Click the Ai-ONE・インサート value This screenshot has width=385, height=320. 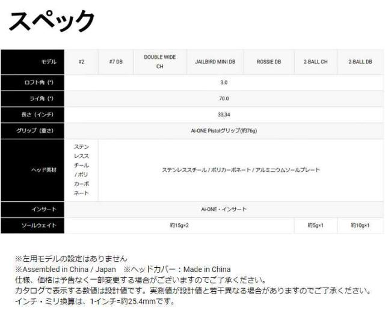point(224,210)
